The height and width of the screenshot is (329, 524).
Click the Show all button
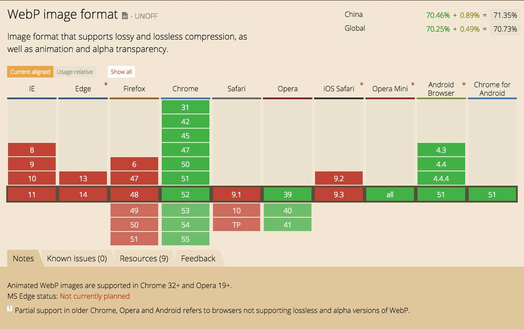[121, 72]
